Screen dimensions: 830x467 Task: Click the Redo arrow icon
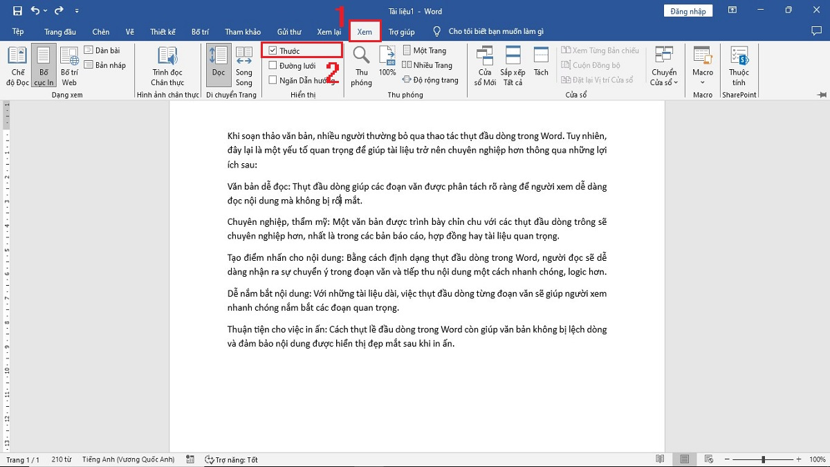tap(59, 11)
